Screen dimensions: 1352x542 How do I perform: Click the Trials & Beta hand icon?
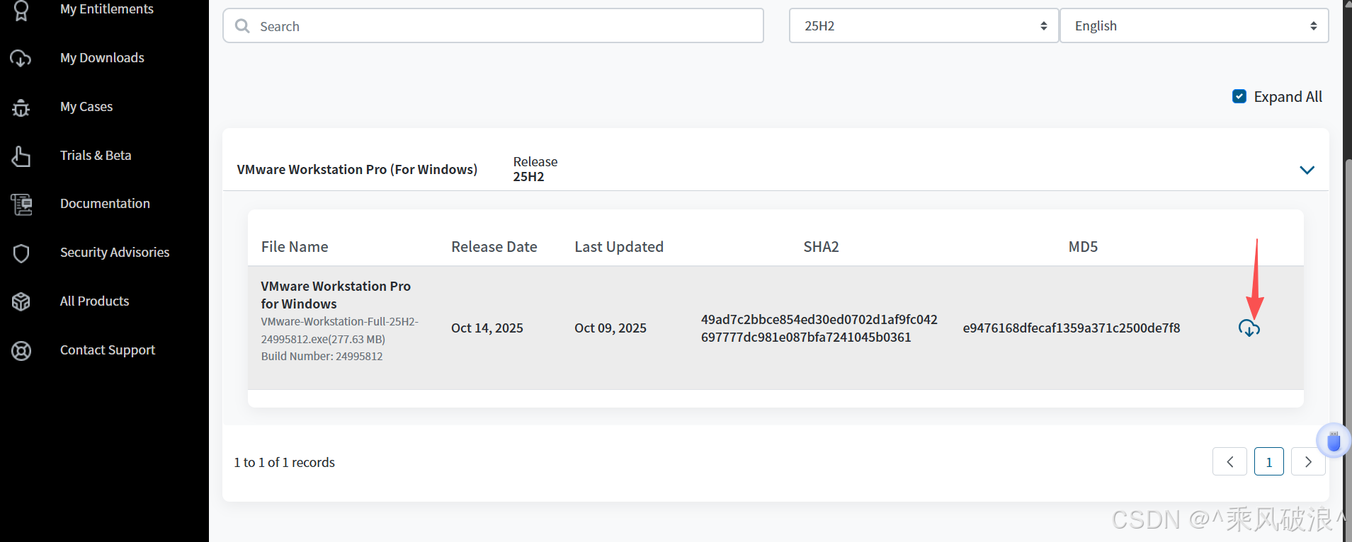21,156
